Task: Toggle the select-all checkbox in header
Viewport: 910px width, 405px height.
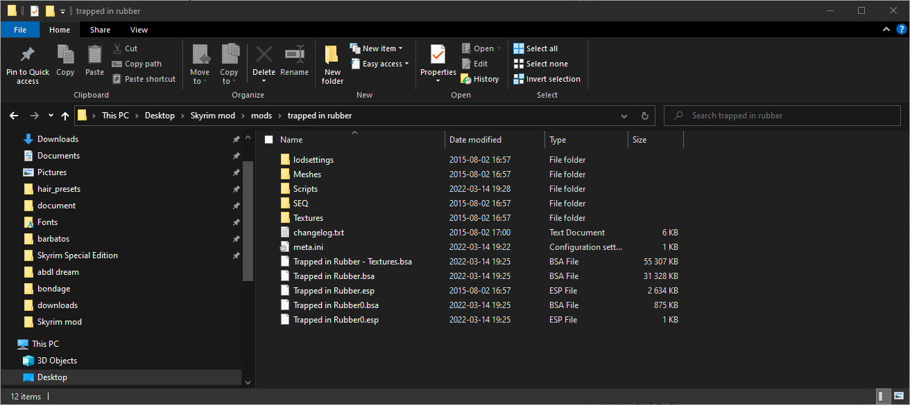Action: [269, 140]
